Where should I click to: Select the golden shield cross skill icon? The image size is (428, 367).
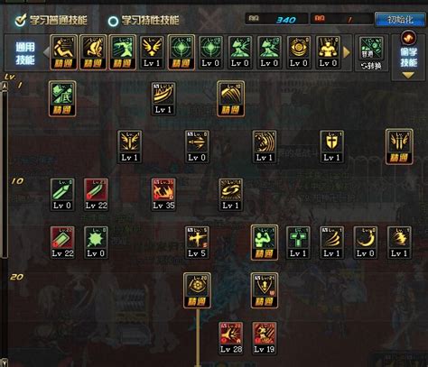pos(331,146)
